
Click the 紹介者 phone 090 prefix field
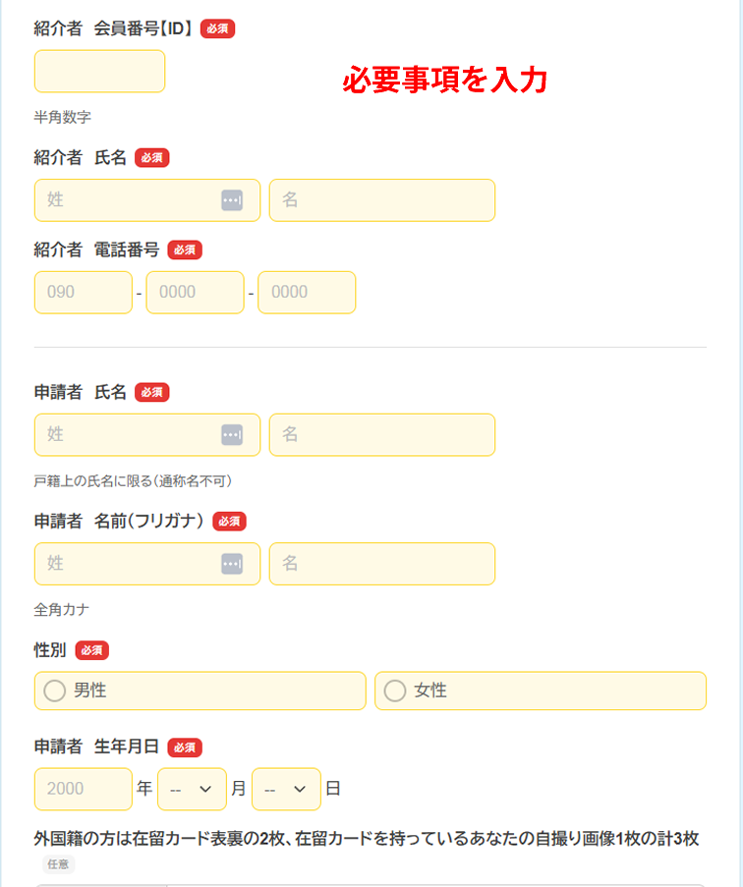pos(83,293)
